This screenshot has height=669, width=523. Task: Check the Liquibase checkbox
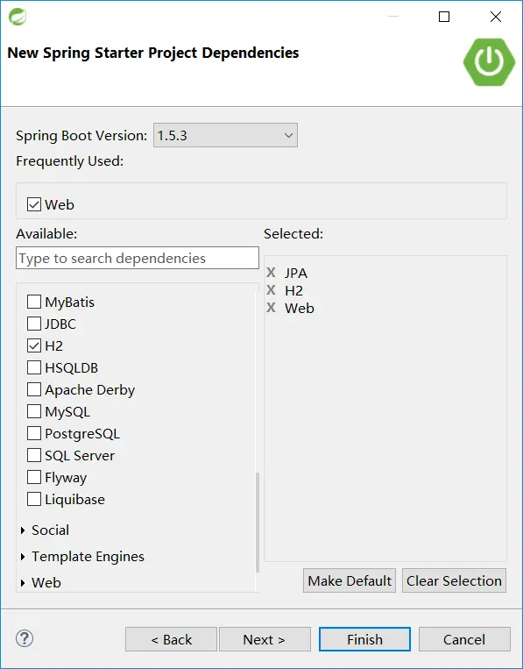34,499
